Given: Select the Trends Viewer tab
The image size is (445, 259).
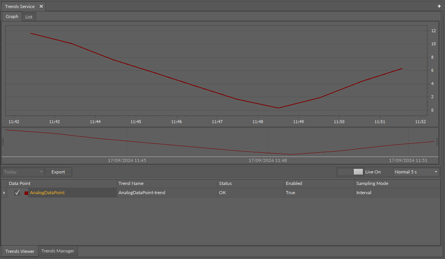Looking at the screenshot, I should (x=20, y=251).
